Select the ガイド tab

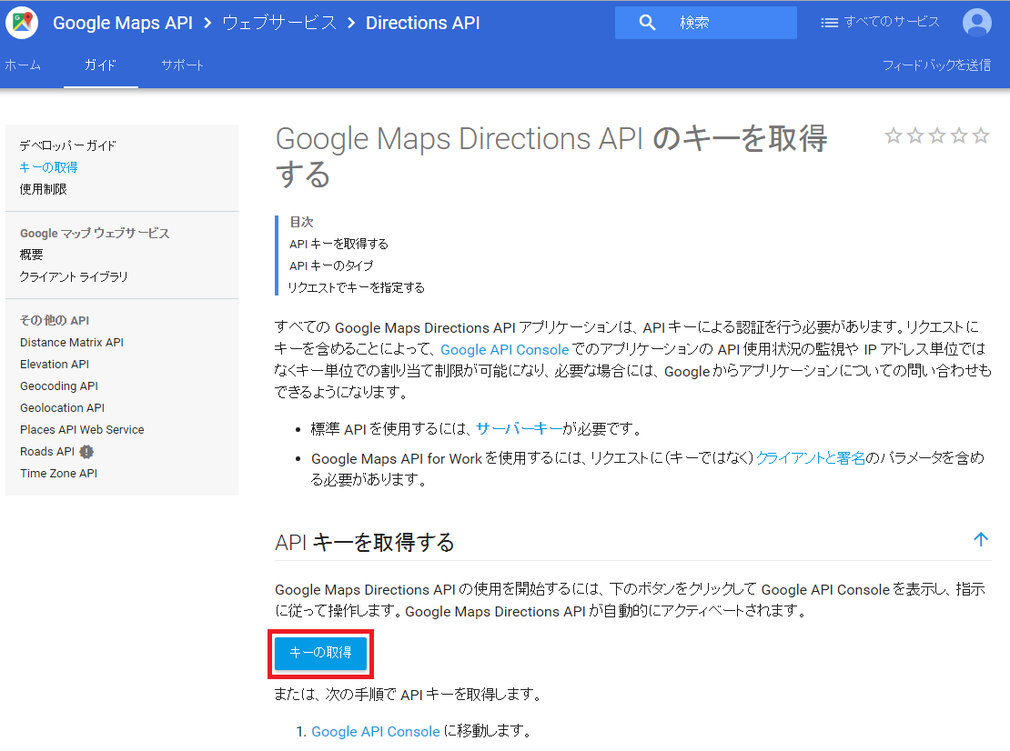[100, 65]
